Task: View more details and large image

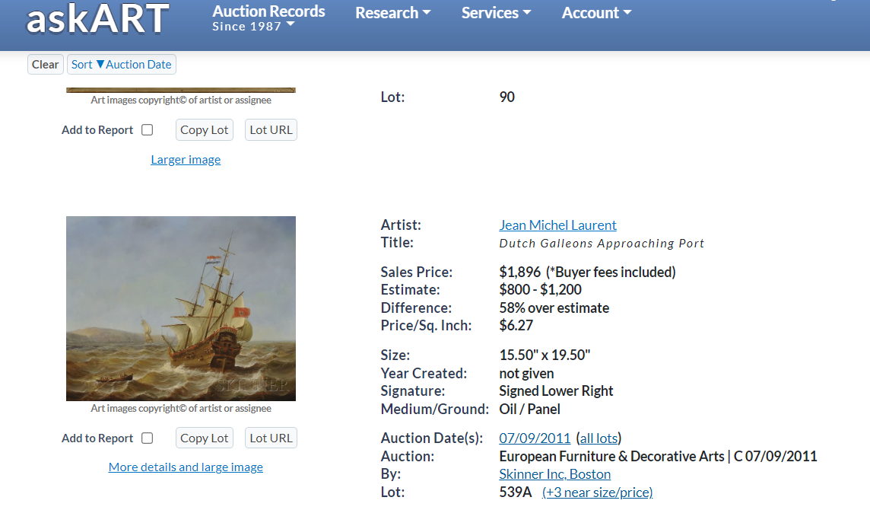Action: pos(186,467)
